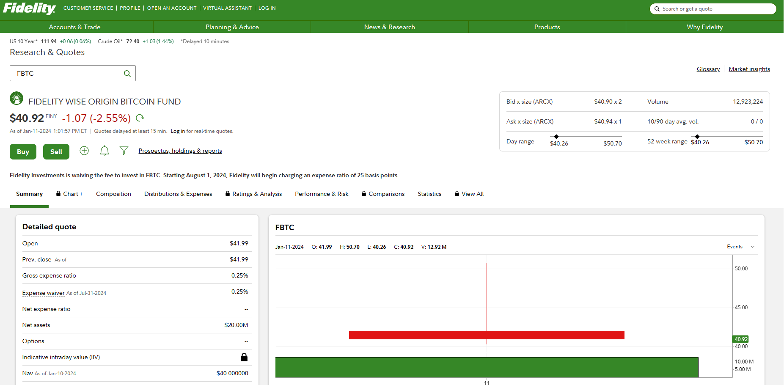Open the Accounts & Trade menu
The width and height of the screenshot is (784, 385).
74,27
